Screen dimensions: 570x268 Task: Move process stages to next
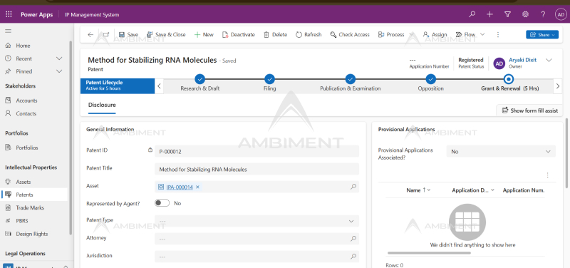tap(558, 86)
